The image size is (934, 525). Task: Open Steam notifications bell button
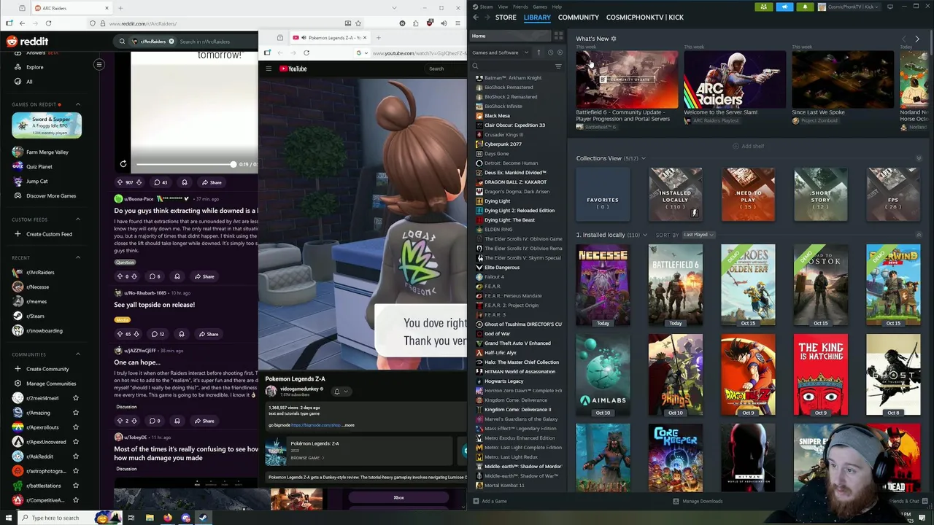805,7
